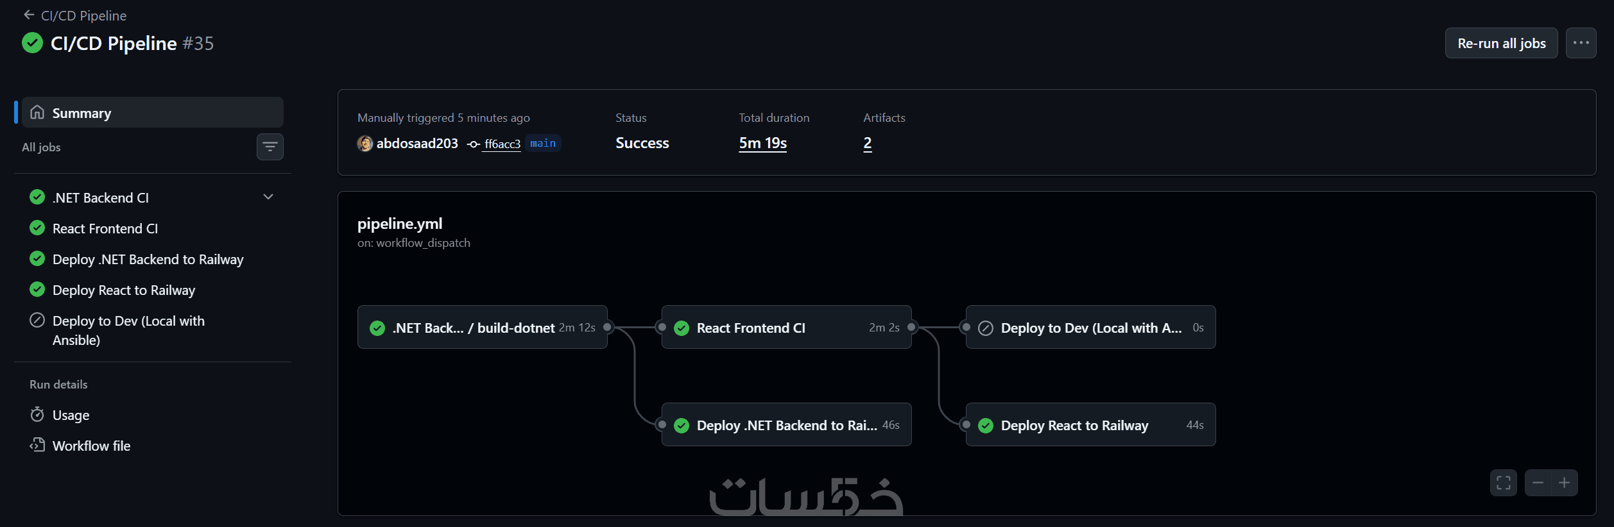The height and width of the screenshot is (527, 1614).
Task: Click the success check beside React Frontend CI in sidebar
Action: click(37, 228)
